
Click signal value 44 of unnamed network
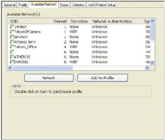pyautogui.click(x=147, y=52)
